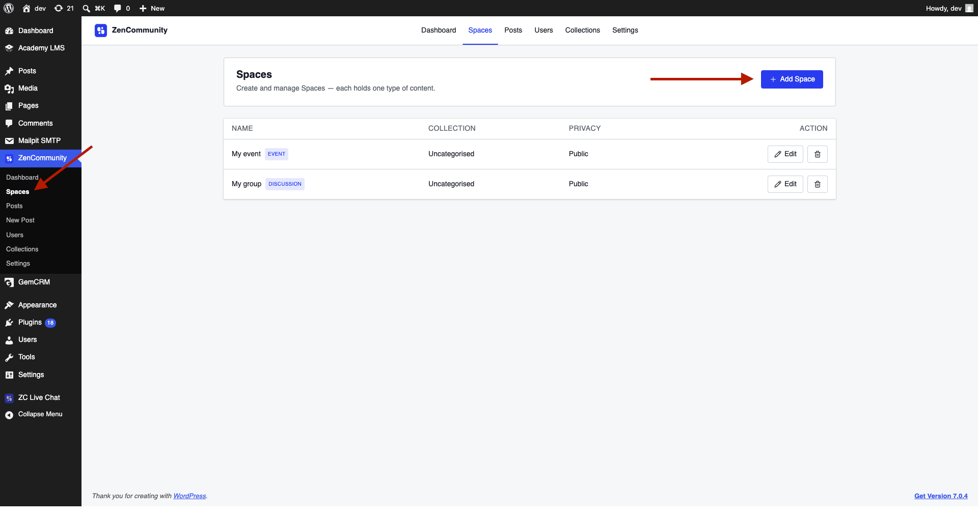This screenshot has height=518, width=978.
Task: Open Users in ZenCommunity sidebar submenu
Action: tap(15, 235)
